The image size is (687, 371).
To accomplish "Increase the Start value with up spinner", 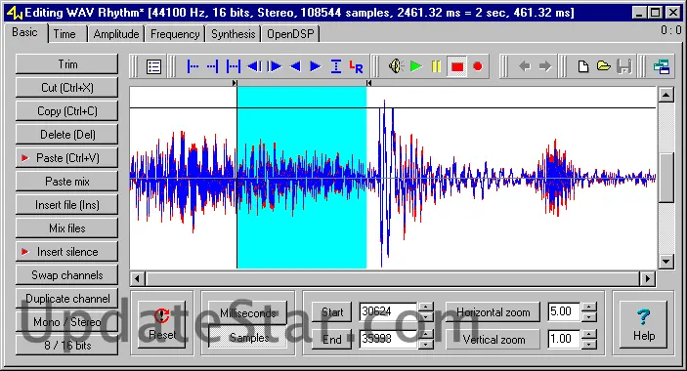I will coord(425,307).
